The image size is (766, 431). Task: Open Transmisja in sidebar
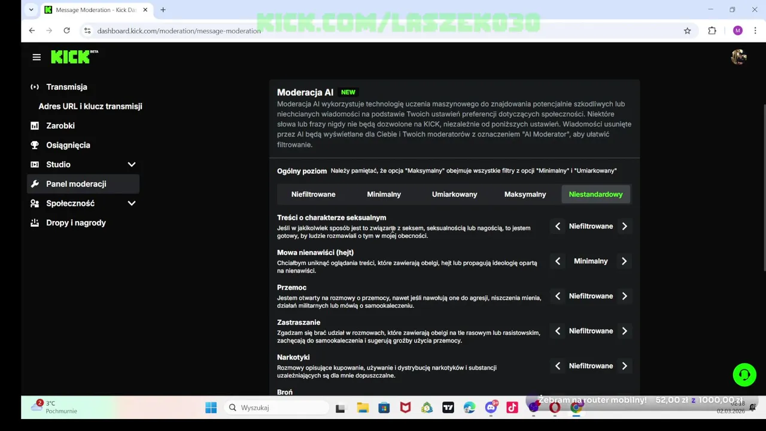66,87
